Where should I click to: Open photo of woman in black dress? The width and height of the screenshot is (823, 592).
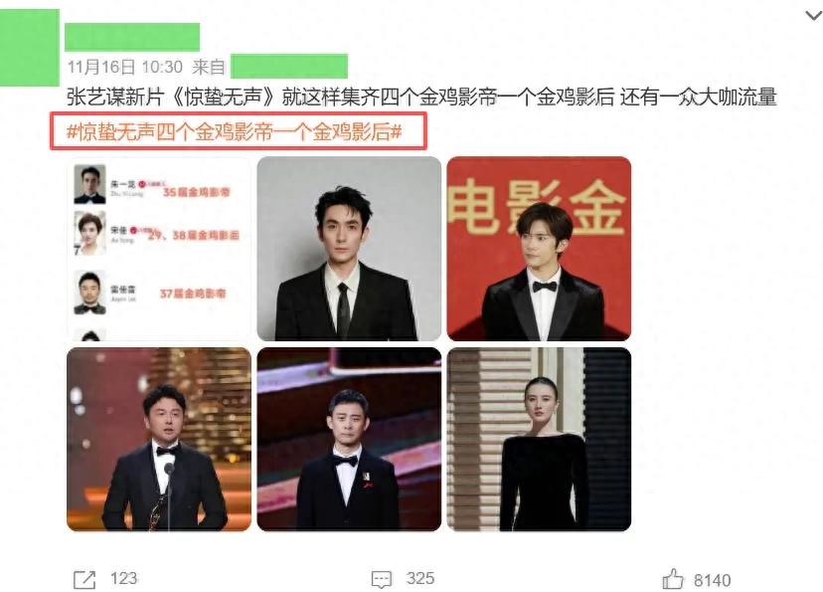539,439
